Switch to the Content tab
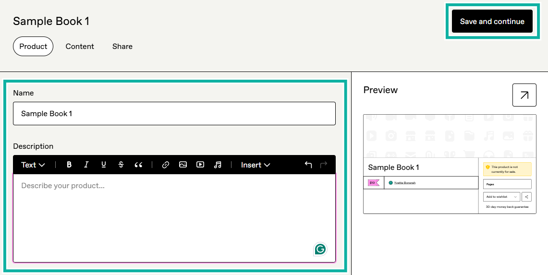 click(80, 47)
